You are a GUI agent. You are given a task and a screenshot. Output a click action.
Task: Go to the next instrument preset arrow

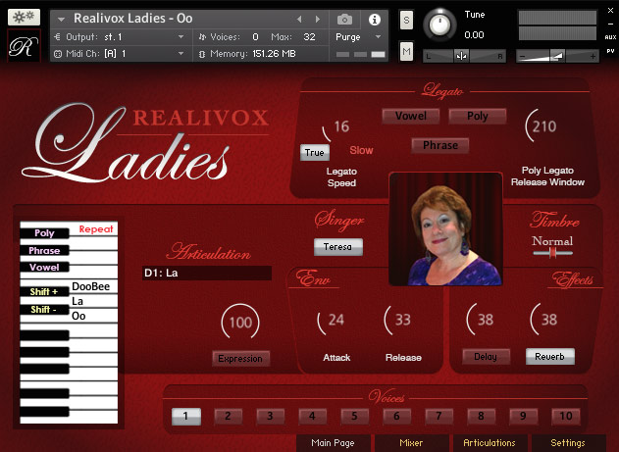point(318,19)
